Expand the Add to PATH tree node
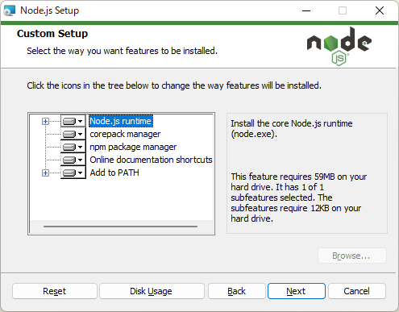Screen dimensions: 399x312 pyautogui.click(x=45, y=173)
